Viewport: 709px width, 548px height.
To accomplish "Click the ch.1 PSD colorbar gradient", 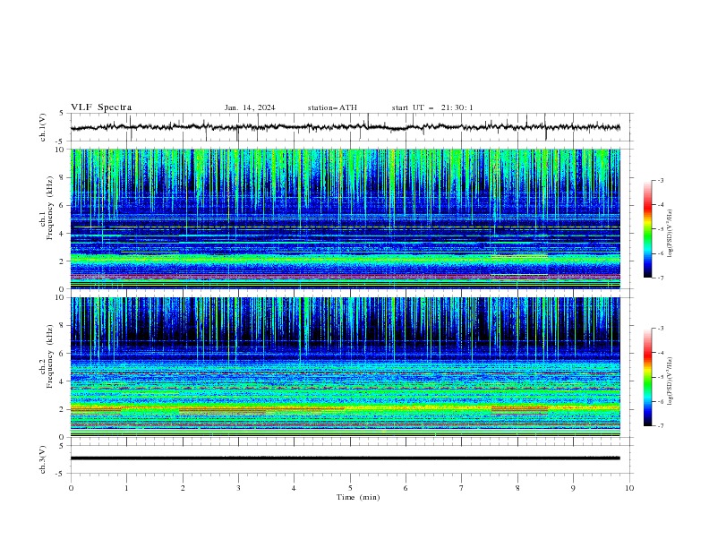I will (647, 229).
